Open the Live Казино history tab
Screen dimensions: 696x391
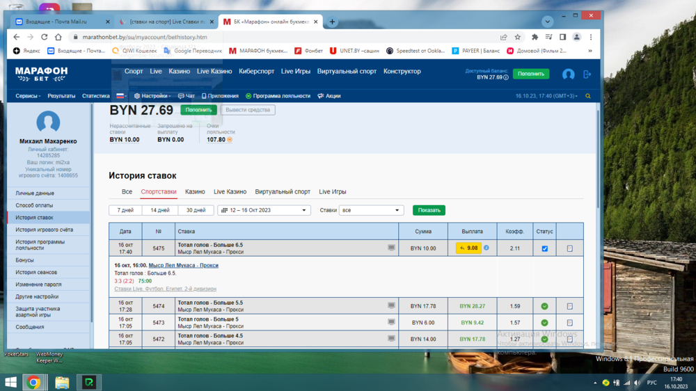point(230,192)
